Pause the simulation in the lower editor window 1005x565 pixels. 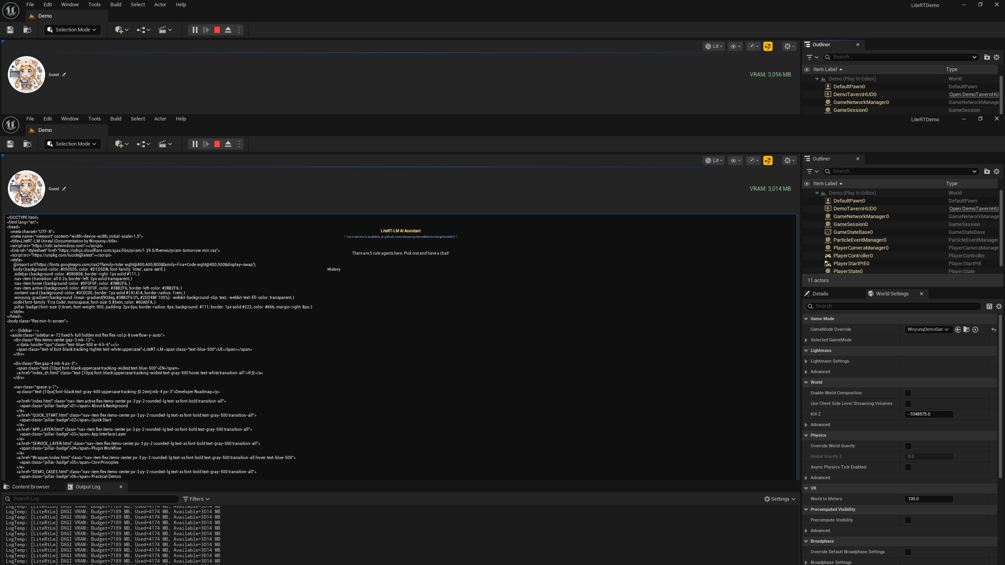coord(195,144)
